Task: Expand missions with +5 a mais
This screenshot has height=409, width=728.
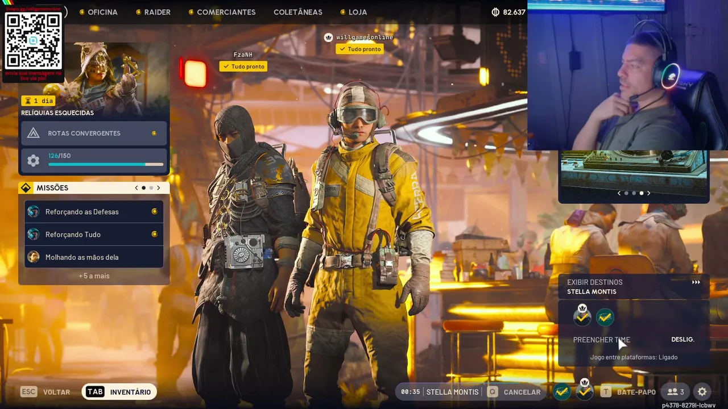Action: (x=94, y=276)
